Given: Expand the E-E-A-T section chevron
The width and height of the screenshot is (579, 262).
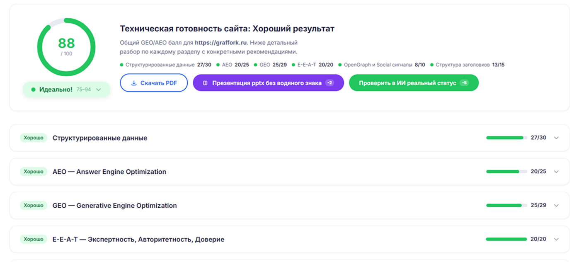Looking at the screenshot, I should pos(556,239).
